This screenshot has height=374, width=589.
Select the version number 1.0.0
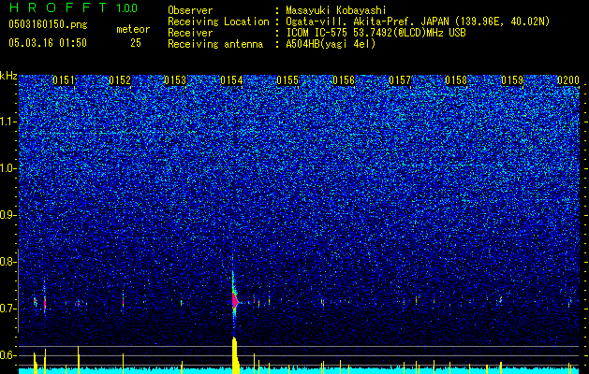tap(126, 7)
